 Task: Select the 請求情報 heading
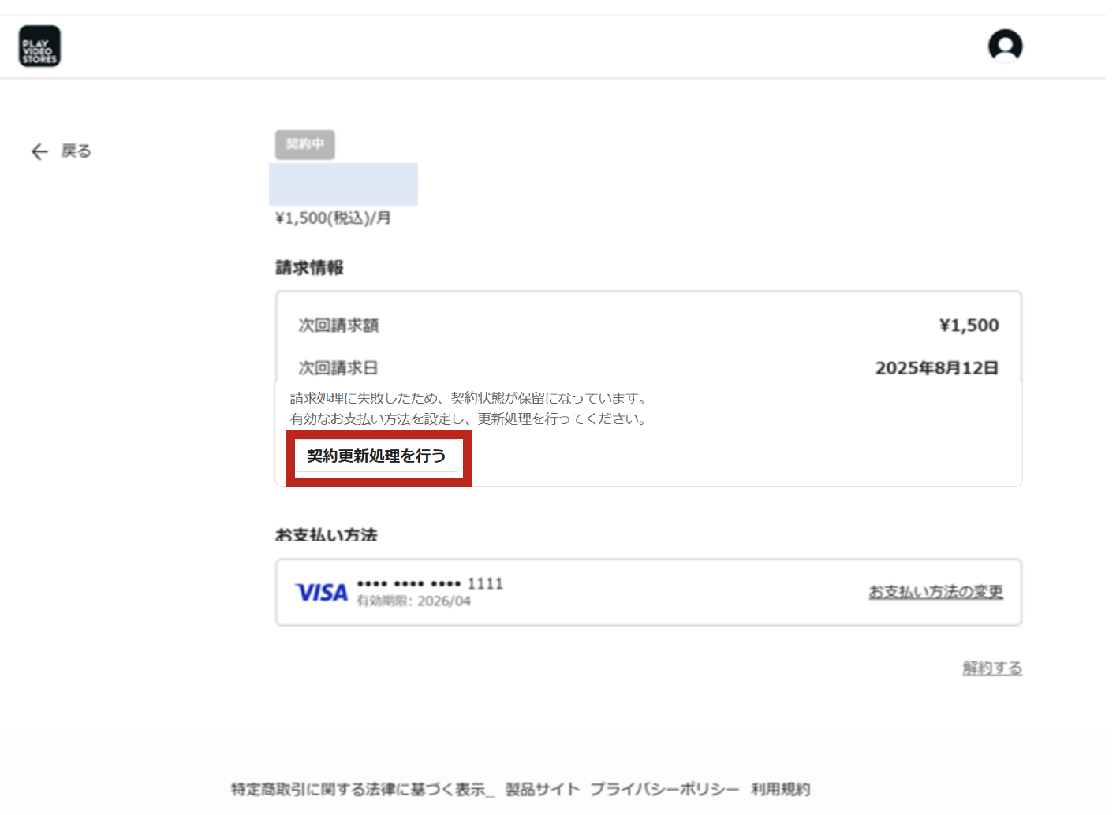309,268
